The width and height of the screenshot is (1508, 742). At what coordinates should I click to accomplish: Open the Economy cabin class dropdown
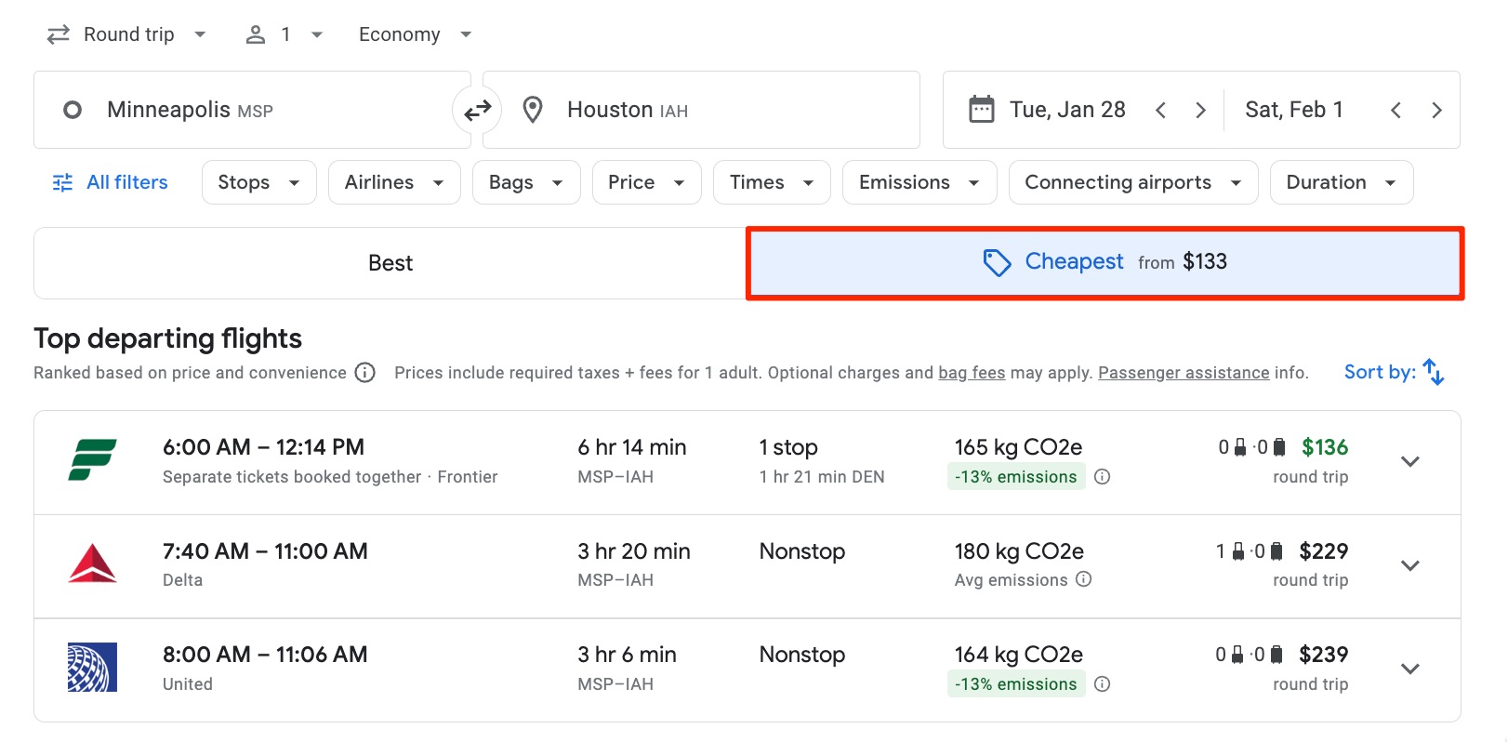[416, 34]
